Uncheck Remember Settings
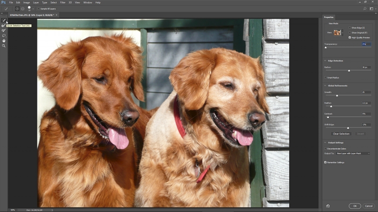The height and width of the screenshot is (212, 378). (326, 162)
